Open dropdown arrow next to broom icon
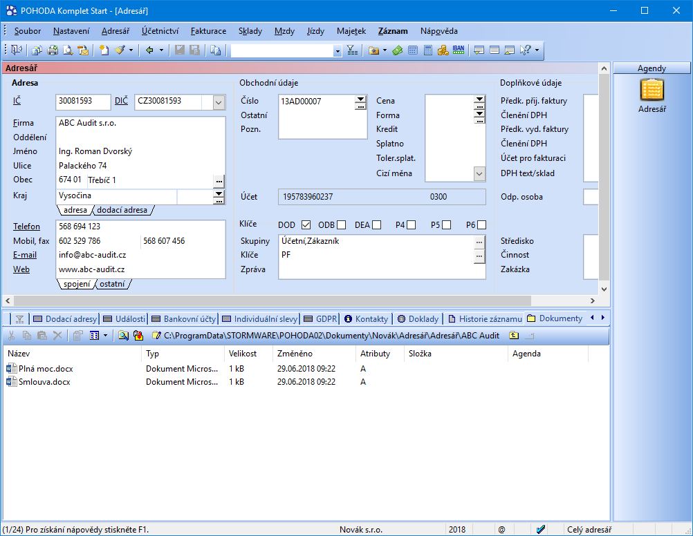693x536 pixels. click(131, 50)
